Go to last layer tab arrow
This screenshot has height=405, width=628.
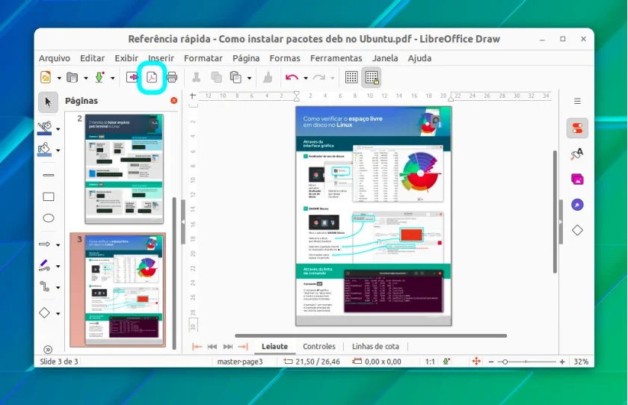pyautogui.click(x=243, y=347)
